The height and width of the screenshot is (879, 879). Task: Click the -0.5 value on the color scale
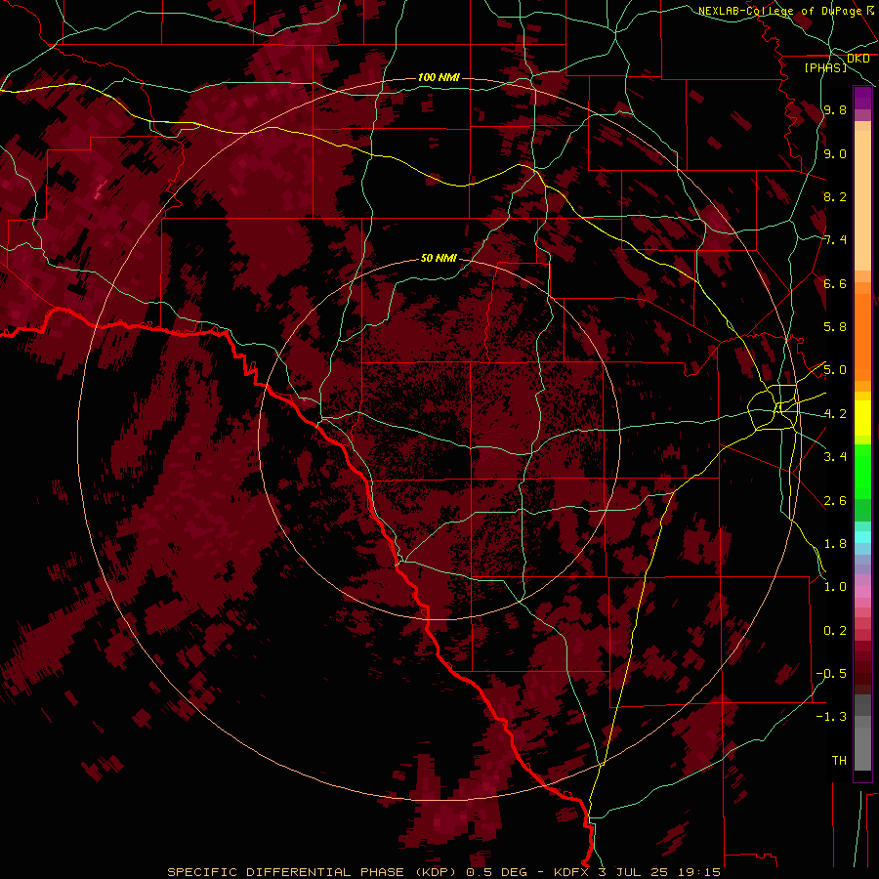(831, 674)
